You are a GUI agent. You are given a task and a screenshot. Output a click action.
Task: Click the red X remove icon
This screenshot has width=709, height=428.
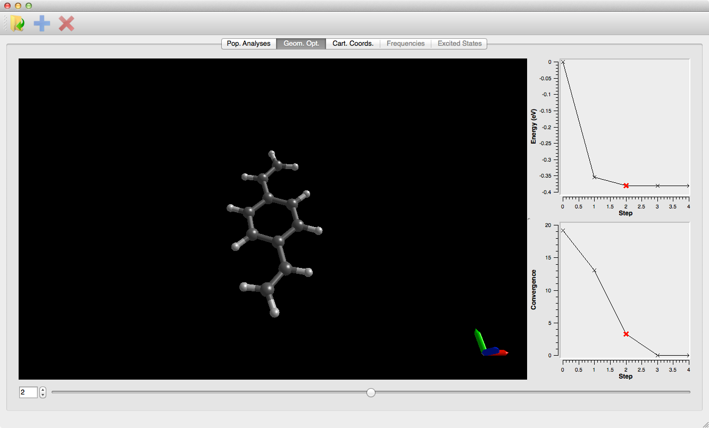[66, 23]
